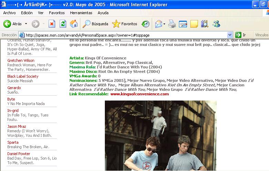Image resolution: width=269 pixels, height=171 pixels.
Task: Open the Favoritos menu in menu bar
Action: tap(57, 13)
